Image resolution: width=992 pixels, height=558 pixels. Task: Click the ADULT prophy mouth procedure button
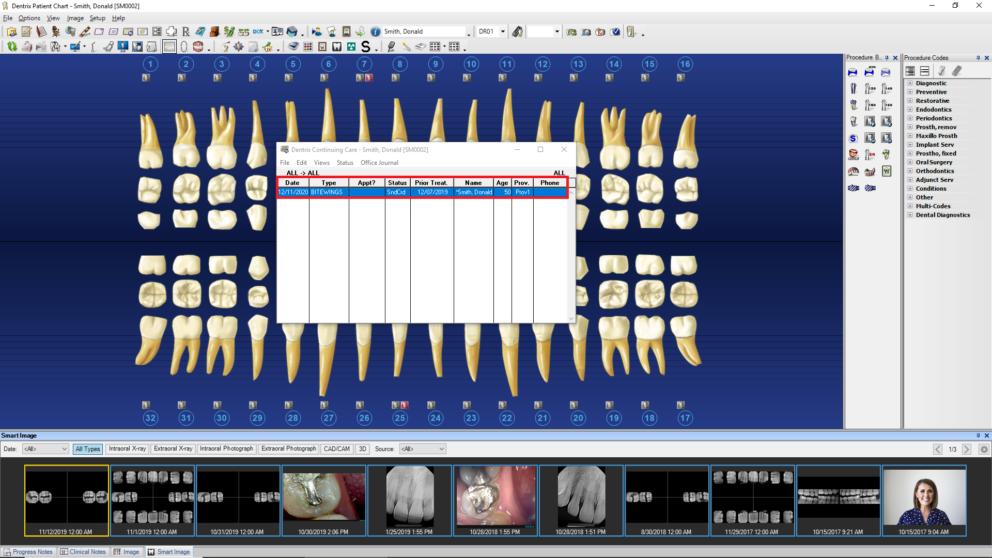[853, 154]
